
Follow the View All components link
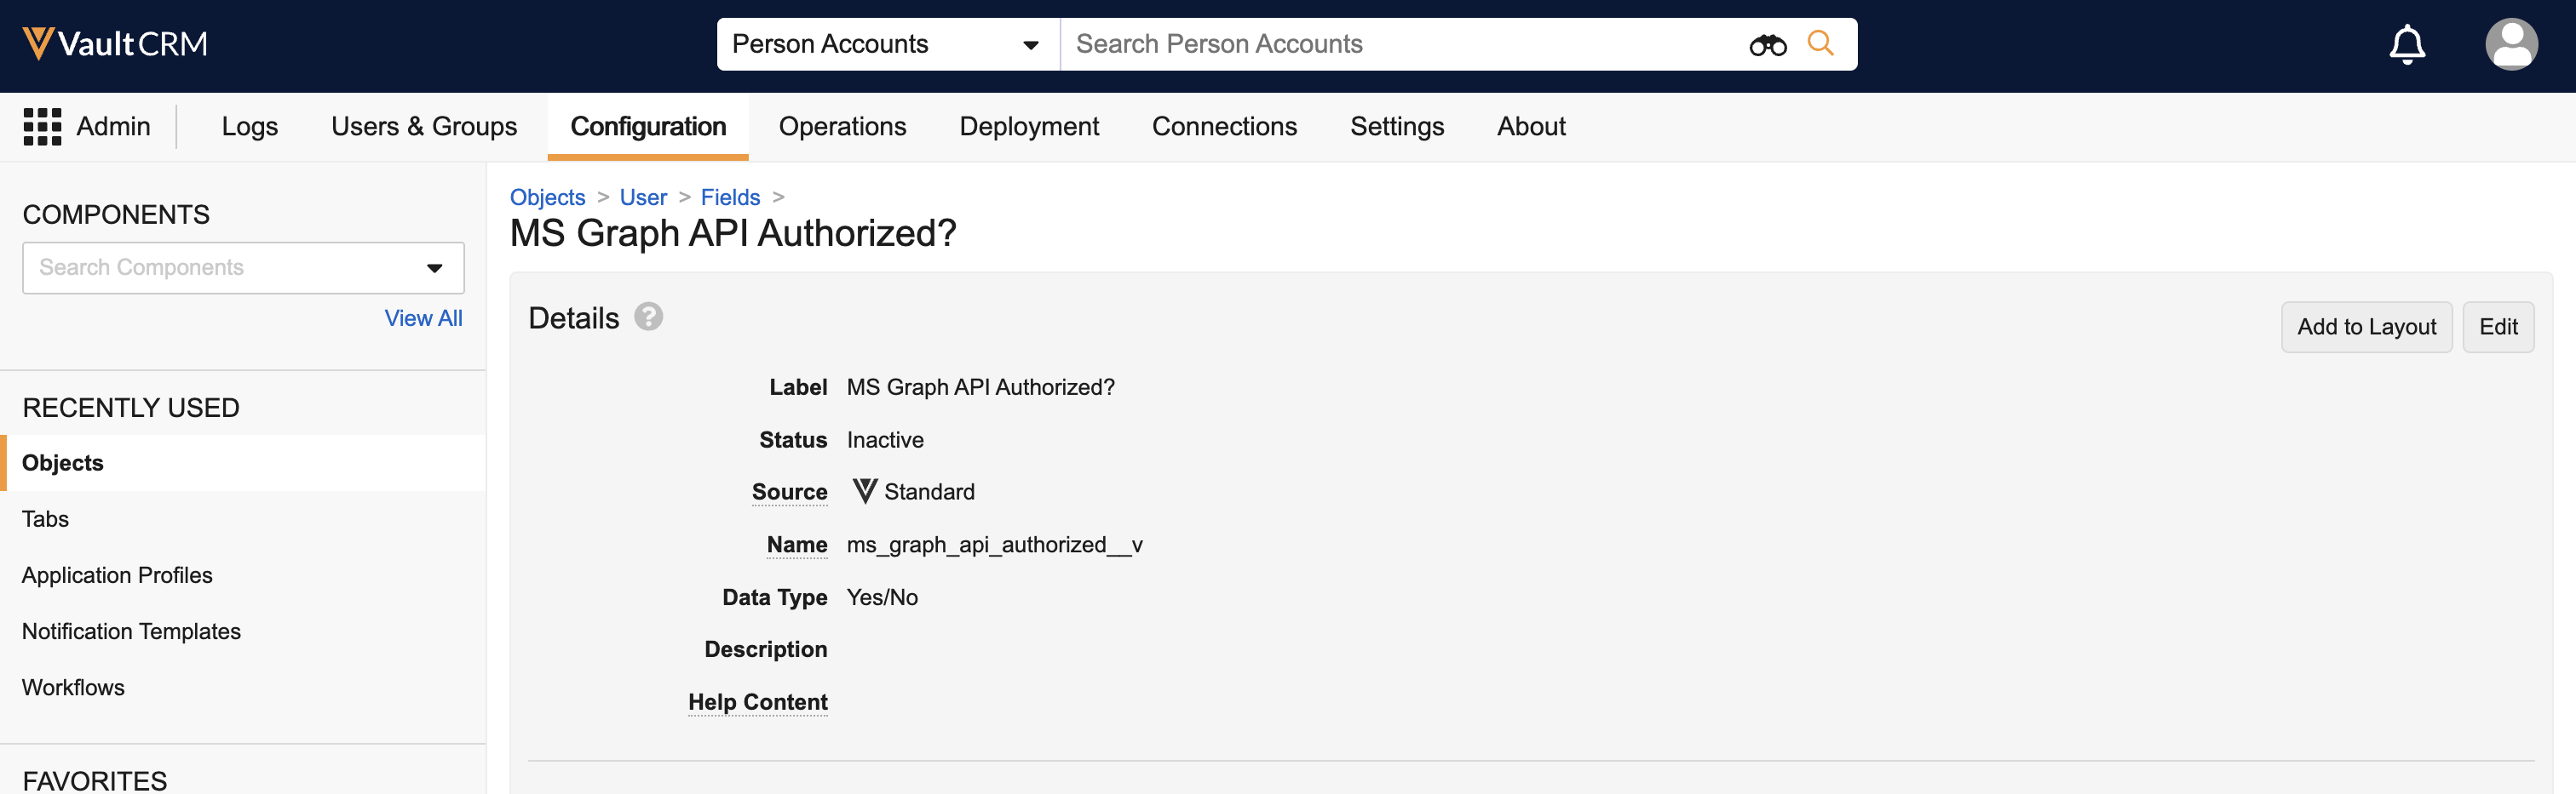pos(423,318)
